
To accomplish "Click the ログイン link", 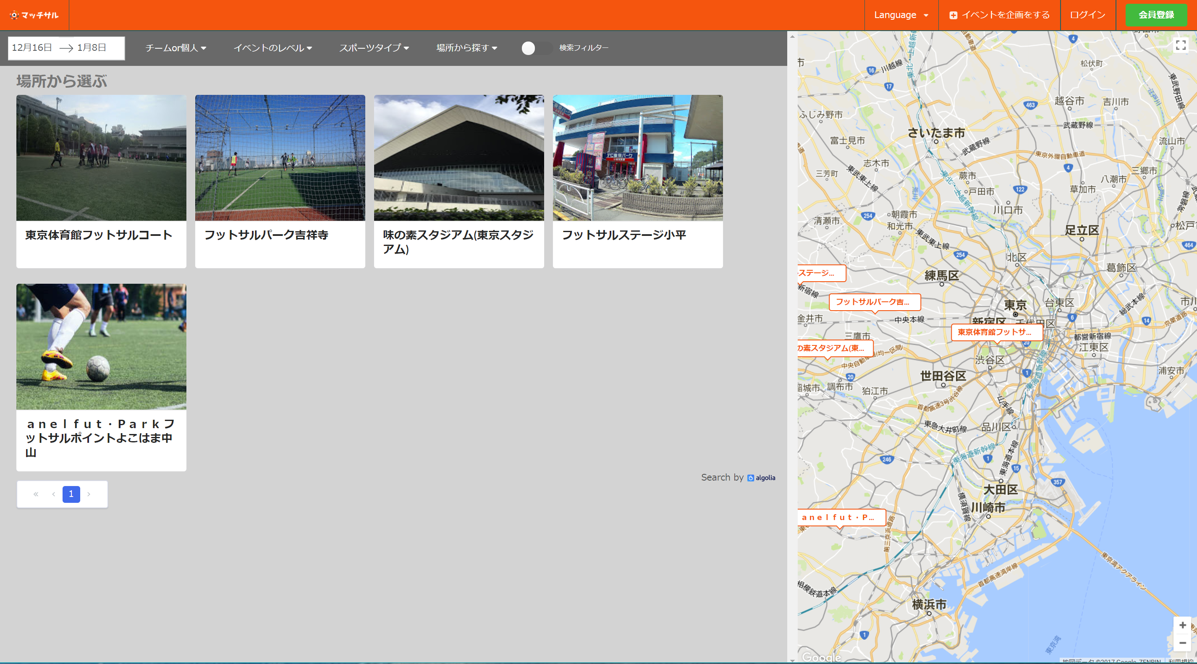I will [x=1087, y=15].
